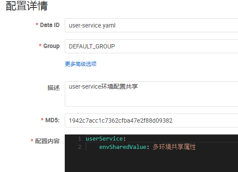Click the userService: line in editor

coord(106,138)
